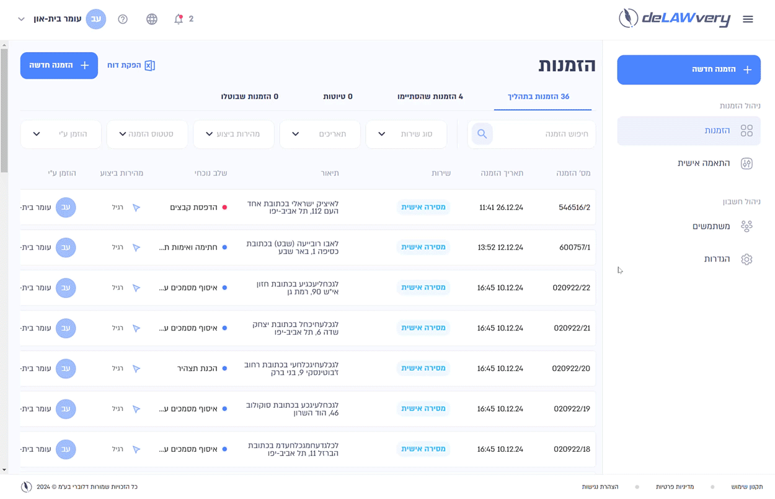Click the hamburger menu icon beside the logo
The width and height of the screenshot is (775, 499).
point(748,19)
